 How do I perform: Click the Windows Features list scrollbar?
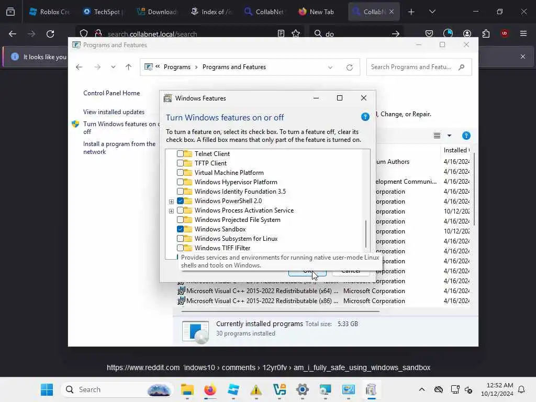pos(366,234)
